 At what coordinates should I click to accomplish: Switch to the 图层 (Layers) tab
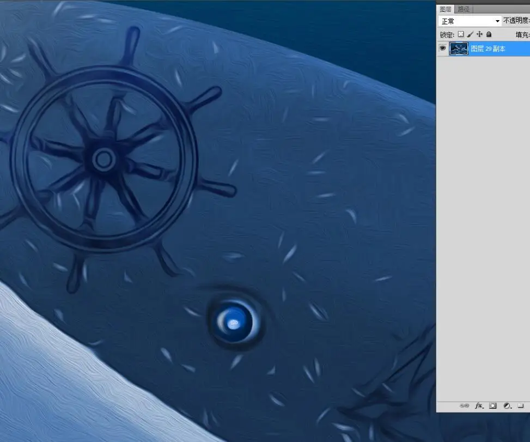point(445,9)
